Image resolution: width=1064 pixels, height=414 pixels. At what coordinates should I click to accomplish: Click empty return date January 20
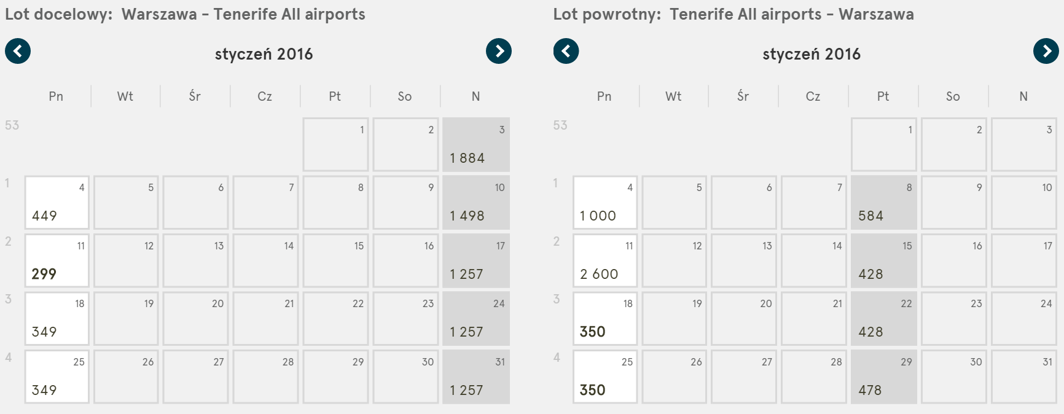coord(744,318)
